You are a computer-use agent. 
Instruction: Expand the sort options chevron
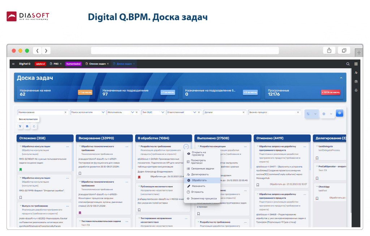pos(315,114)
